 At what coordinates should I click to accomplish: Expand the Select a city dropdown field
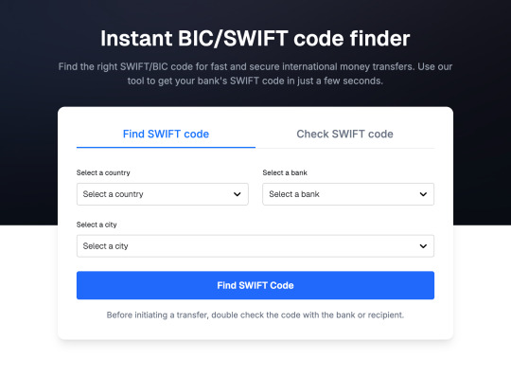point(255,246)
